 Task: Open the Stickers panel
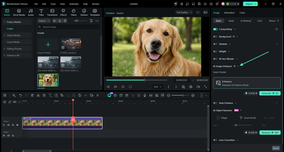coord(84,13)
